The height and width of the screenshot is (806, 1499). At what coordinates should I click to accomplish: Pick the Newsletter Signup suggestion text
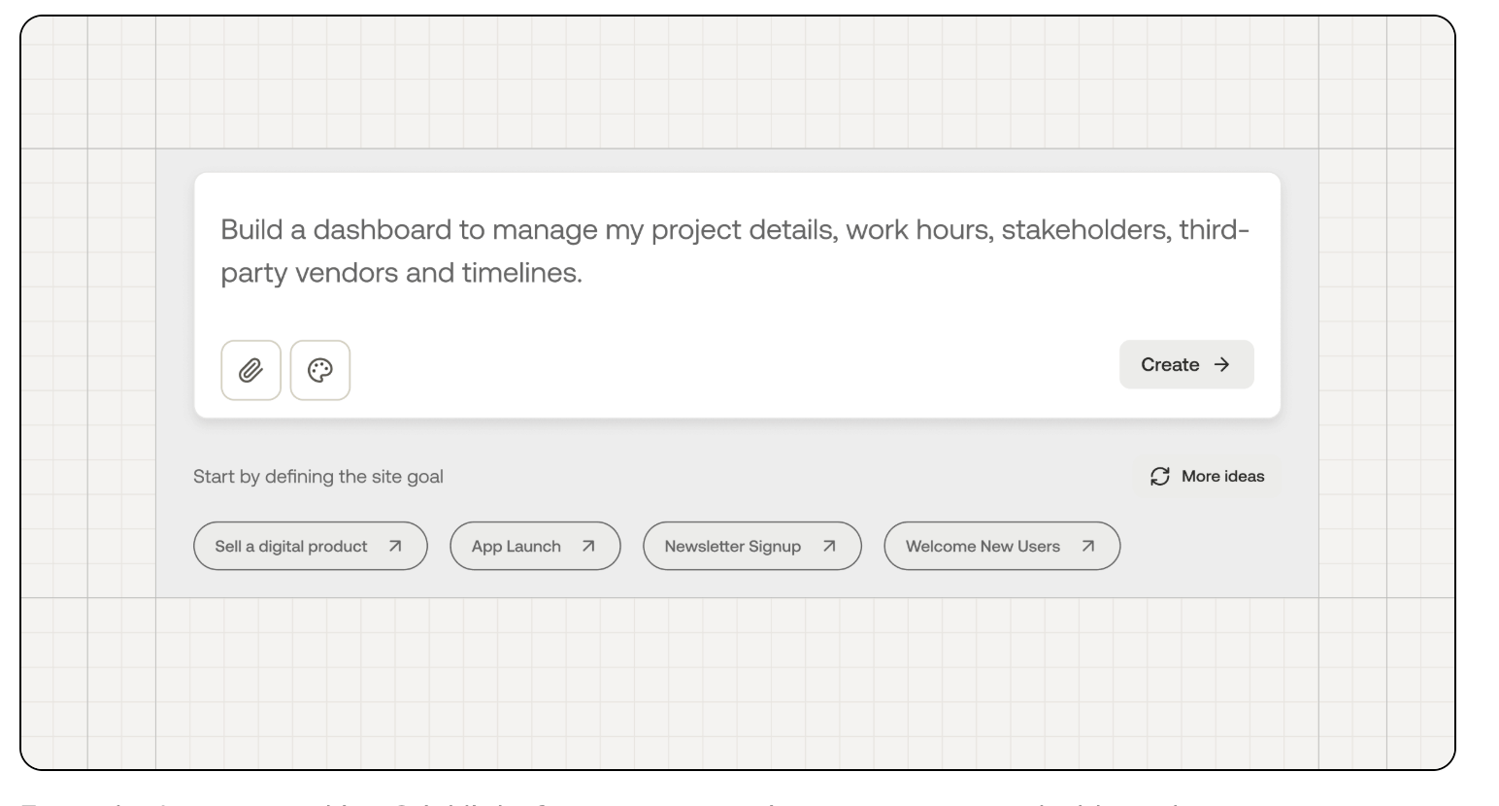(x=733, y=546)
